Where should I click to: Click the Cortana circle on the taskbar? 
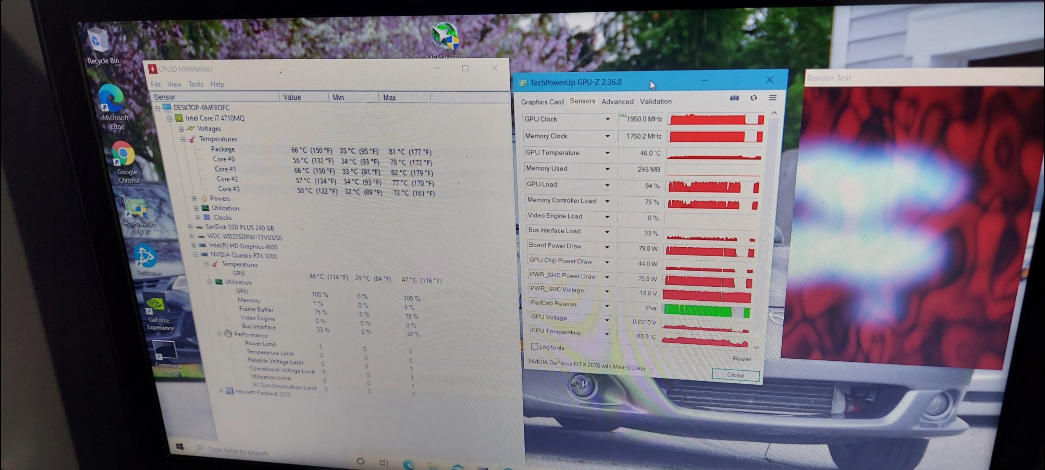click(x=361, y=461)
